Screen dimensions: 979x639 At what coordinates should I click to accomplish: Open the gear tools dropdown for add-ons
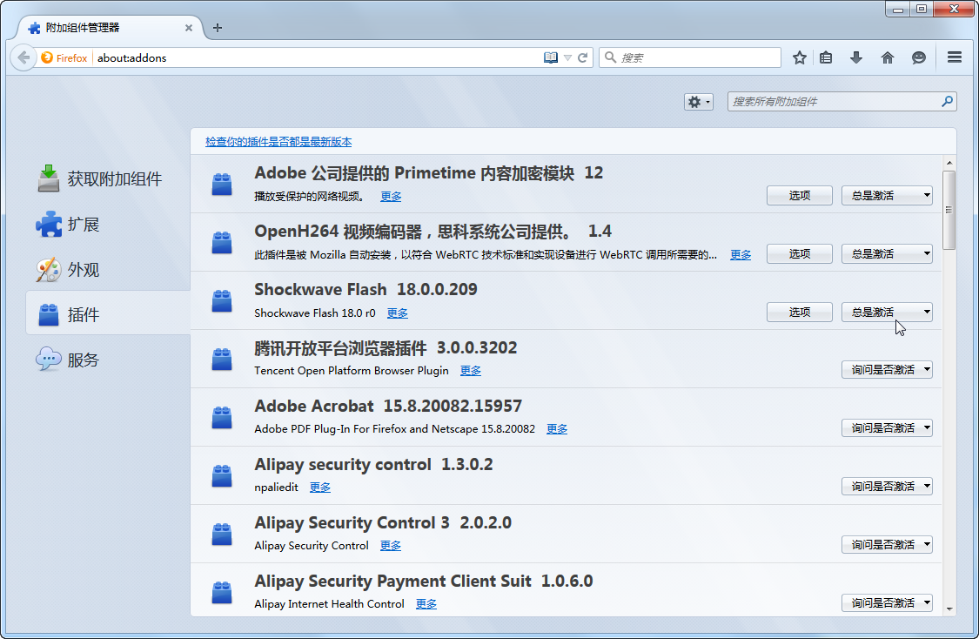[x=698, y=102]
